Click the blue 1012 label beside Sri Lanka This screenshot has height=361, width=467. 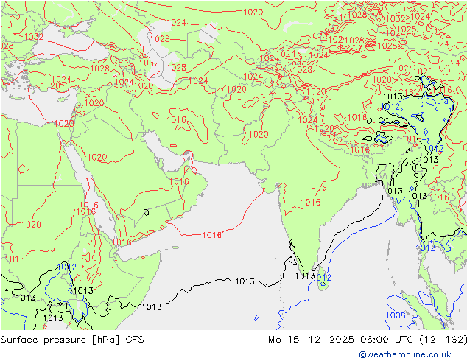point(323,278)
